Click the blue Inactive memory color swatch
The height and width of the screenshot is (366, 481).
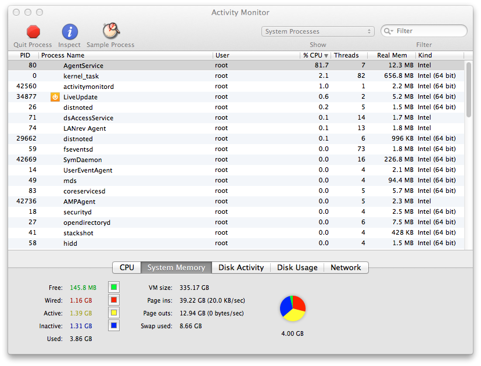[114, 325]
